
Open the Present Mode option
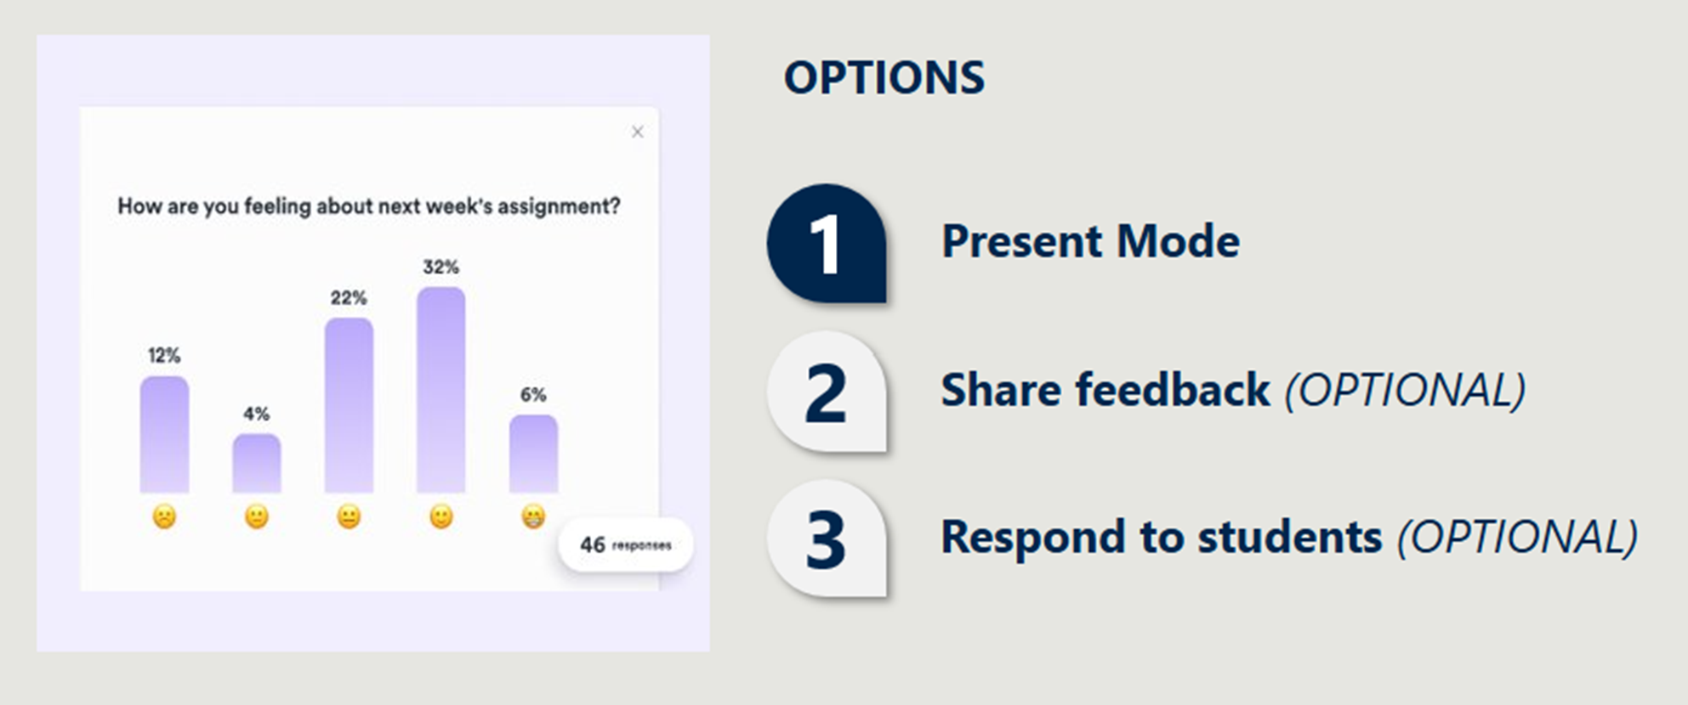click(x=1090, y=241)
